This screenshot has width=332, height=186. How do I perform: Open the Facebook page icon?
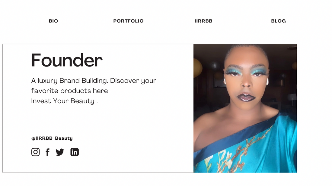point(48,152)
